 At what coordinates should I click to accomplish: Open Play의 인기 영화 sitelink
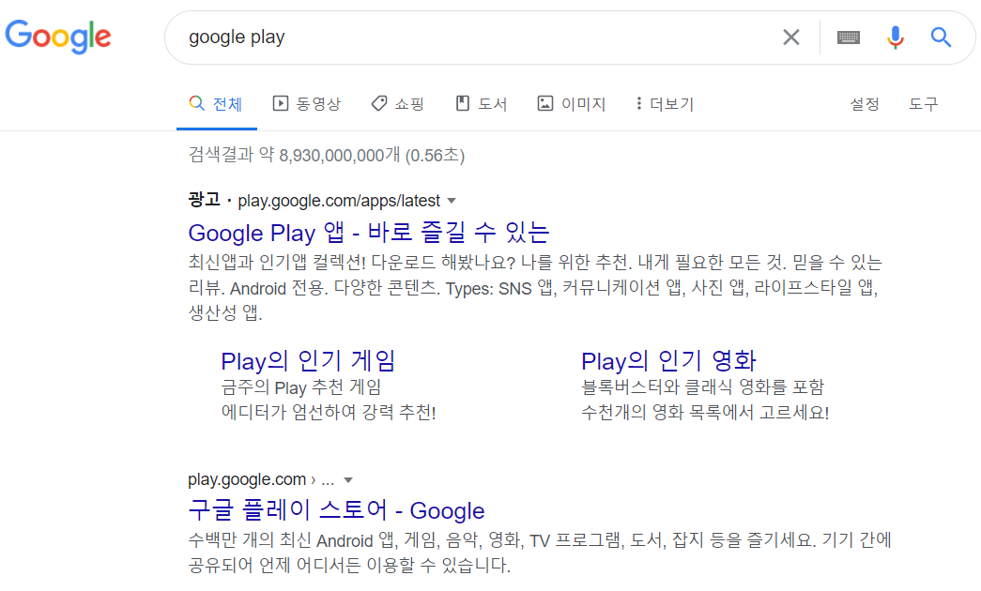click(x=668, y=361)
